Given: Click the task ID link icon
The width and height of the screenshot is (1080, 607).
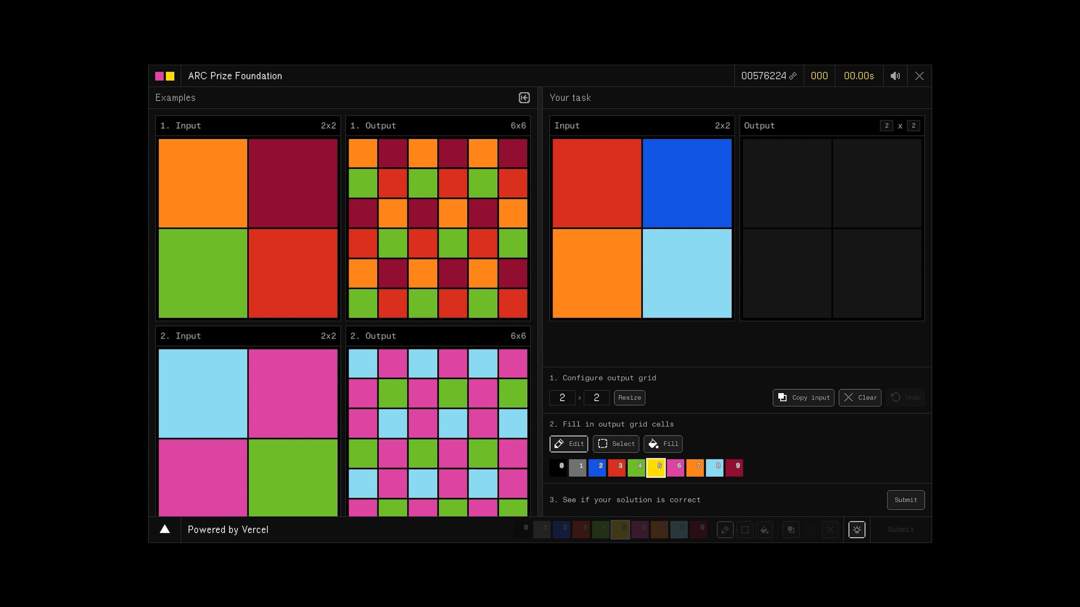Looking at the screenshot, I should point(792,76).
